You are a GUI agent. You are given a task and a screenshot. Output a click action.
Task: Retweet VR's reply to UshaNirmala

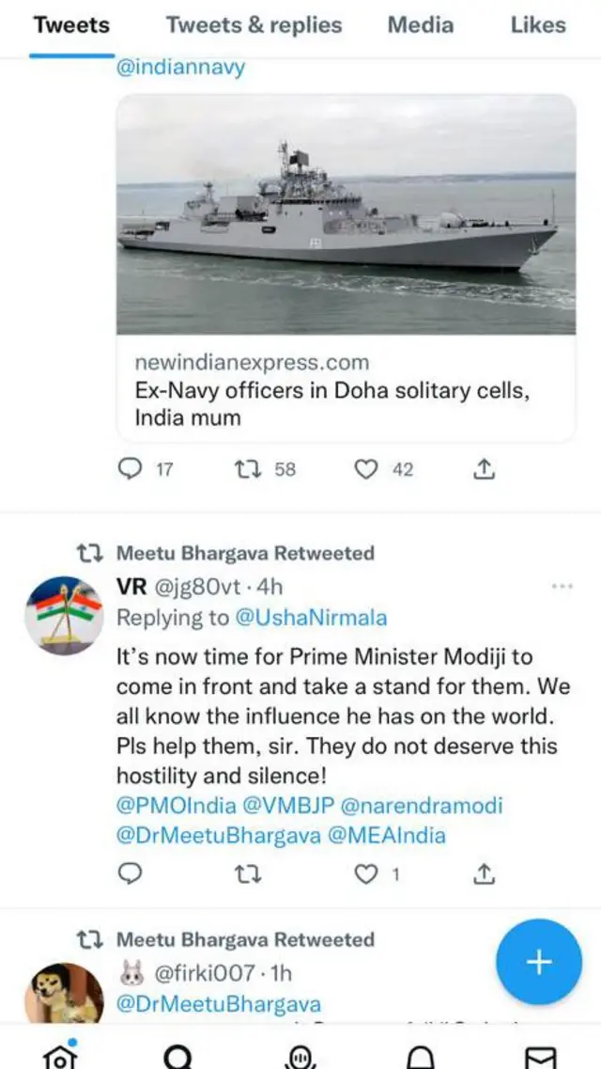(248, 874)
